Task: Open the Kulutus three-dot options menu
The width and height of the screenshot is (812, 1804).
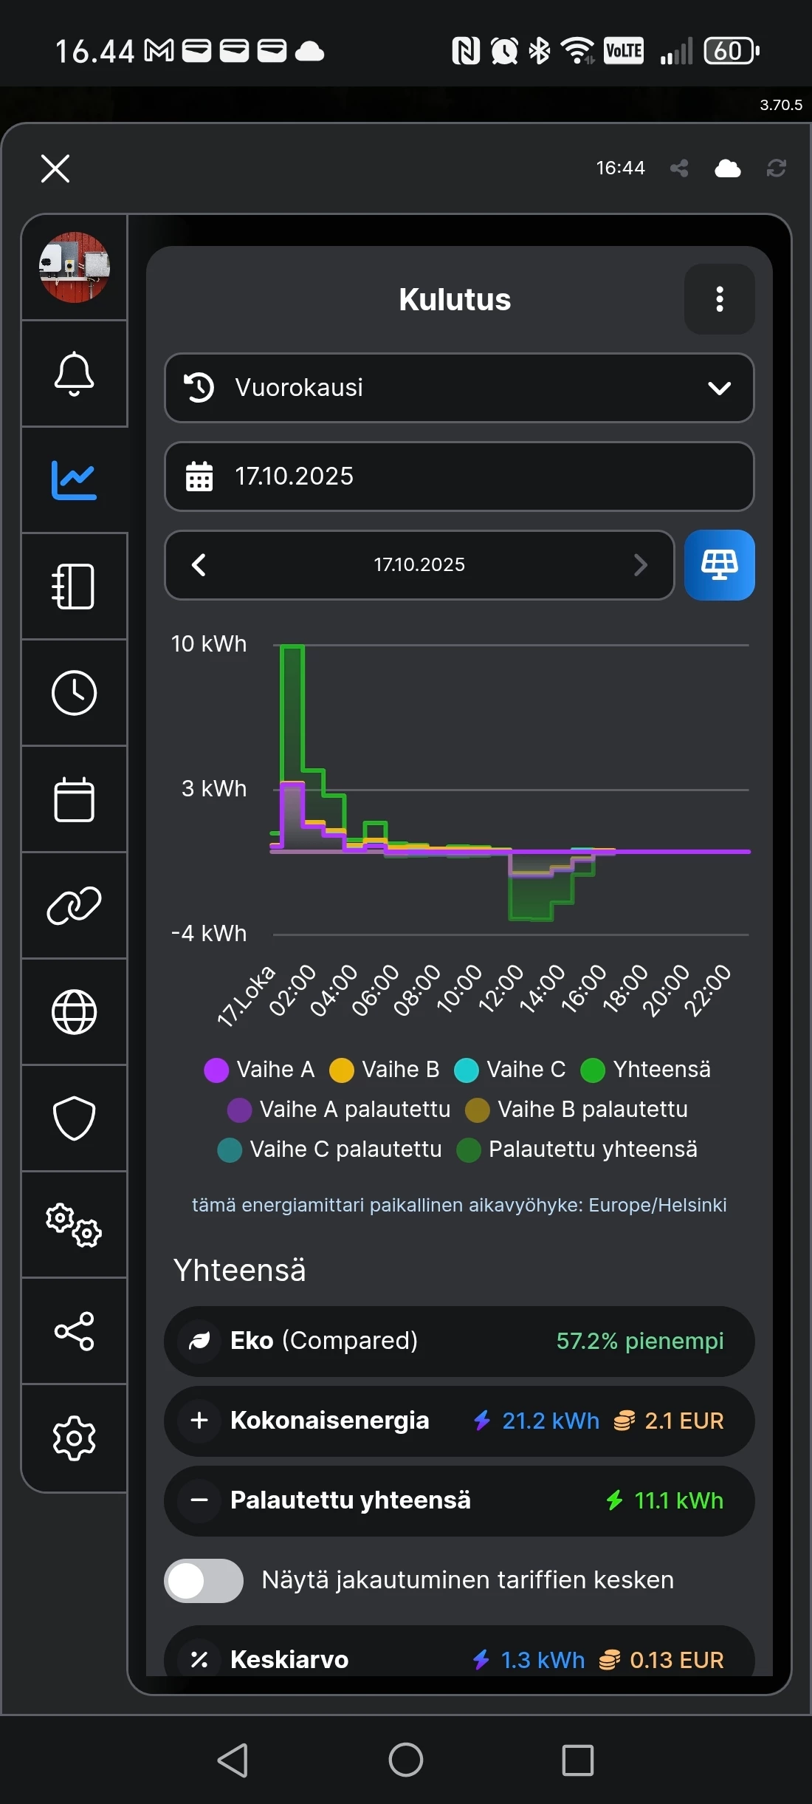Action: click(x=719, y=299)
